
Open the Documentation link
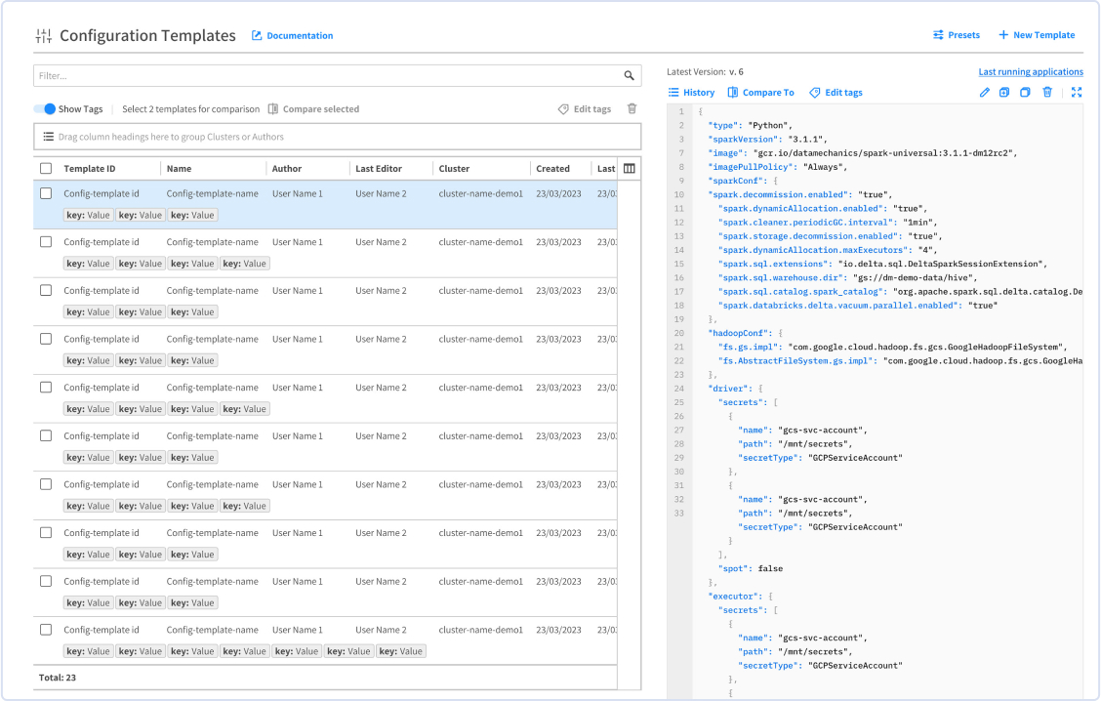pos(293,36)
